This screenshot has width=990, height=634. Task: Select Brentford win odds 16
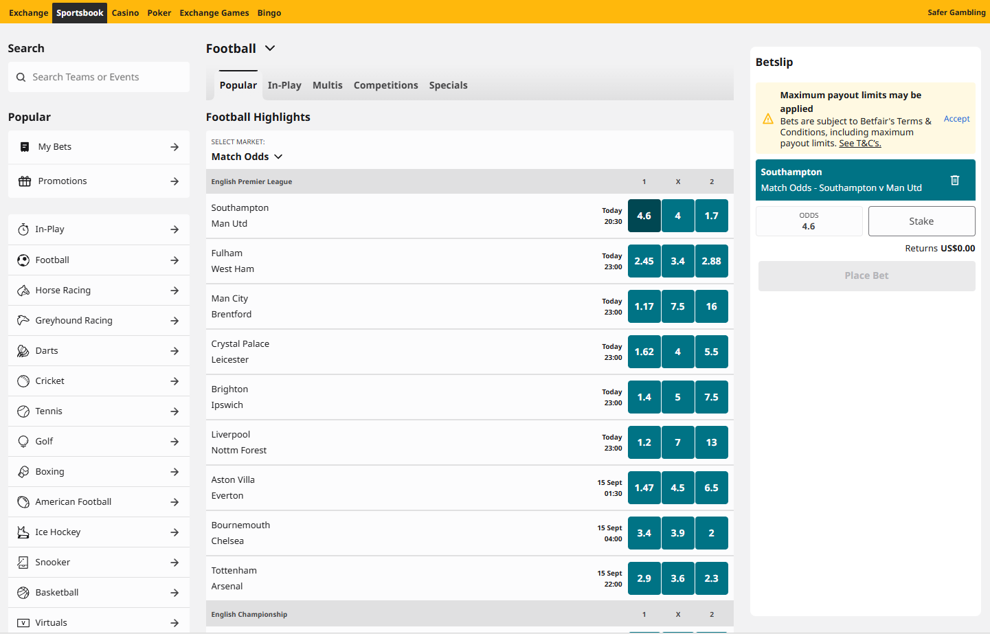712,306
